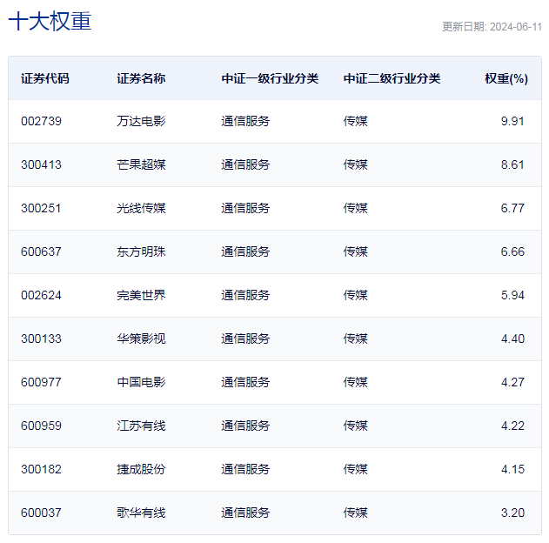
Task: Select security name 中国电影
Action: tap(141, 382)
